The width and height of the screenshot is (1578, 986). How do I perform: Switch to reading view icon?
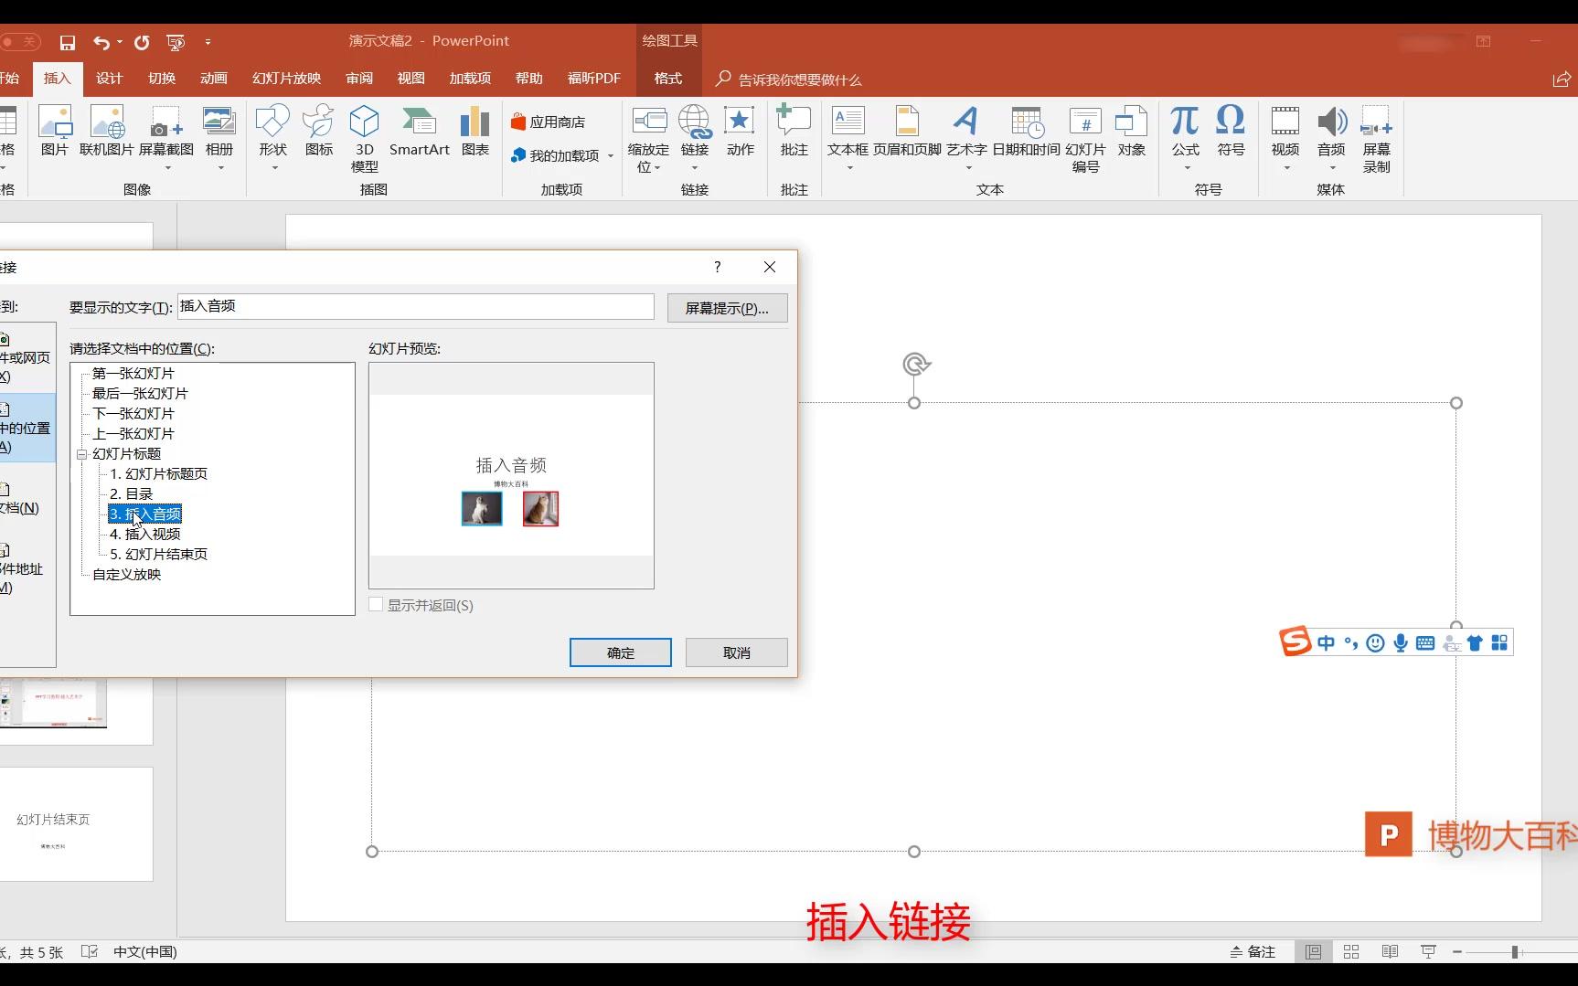pyautogui.click(x=1390, y=952)
